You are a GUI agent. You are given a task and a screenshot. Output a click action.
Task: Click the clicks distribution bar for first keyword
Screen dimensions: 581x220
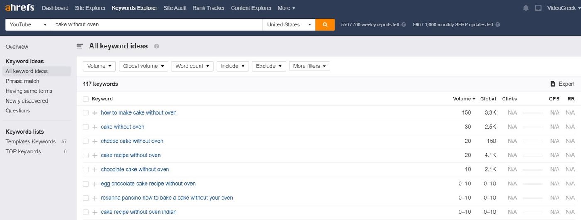[x=532, y=113]
